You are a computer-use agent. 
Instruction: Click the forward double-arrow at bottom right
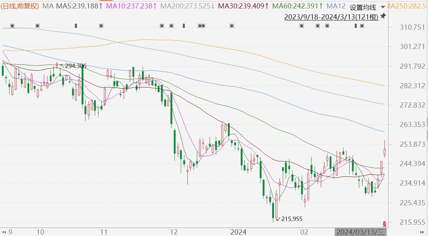(x=422, y=232)
